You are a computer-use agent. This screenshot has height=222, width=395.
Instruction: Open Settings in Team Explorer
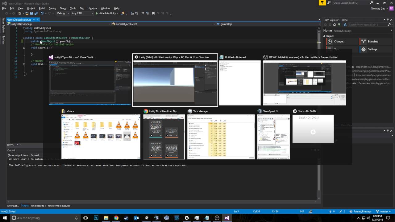(376, 49)
